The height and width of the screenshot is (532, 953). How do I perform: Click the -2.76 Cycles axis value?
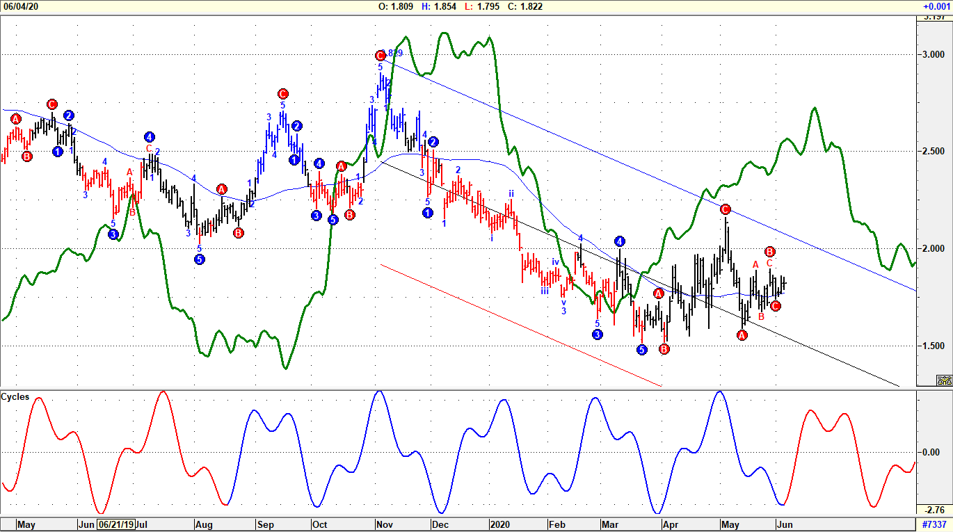coord(934,510)
